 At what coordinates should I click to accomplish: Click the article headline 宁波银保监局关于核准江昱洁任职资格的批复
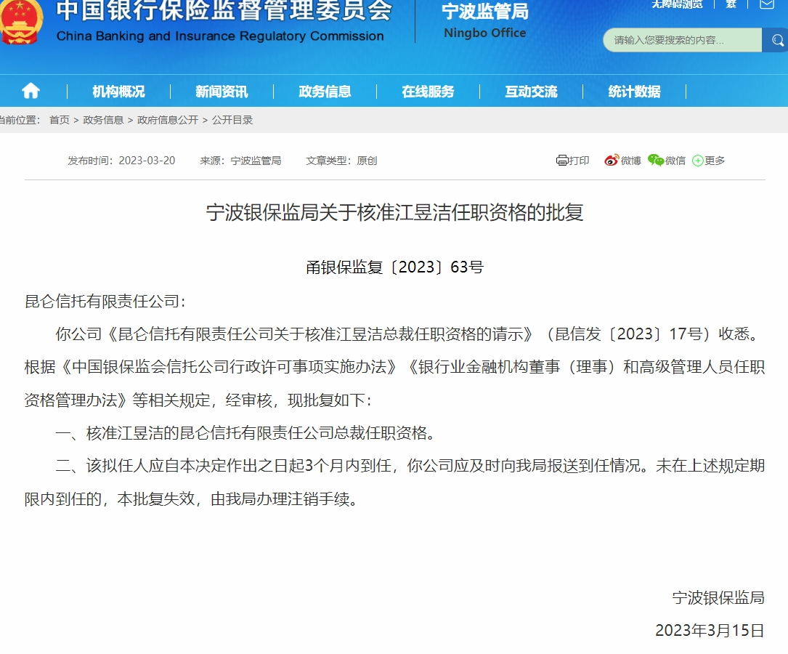click(x=394, y=213)
